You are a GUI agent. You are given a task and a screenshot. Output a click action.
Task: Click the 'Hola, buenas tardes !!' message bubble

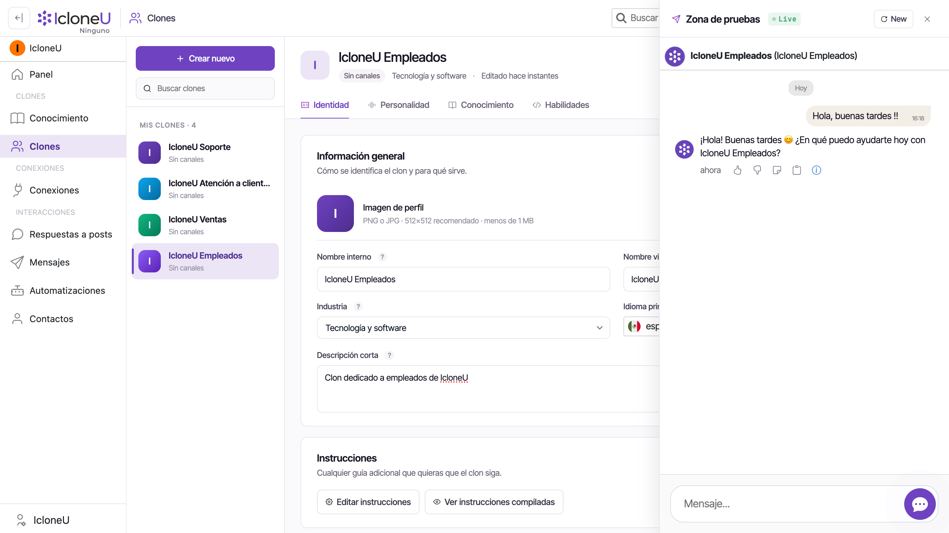pos(868,116)
